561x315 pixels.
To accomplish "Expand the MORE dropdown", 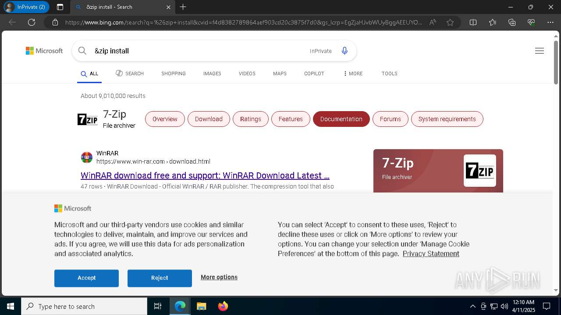I will tap(353, 73).
